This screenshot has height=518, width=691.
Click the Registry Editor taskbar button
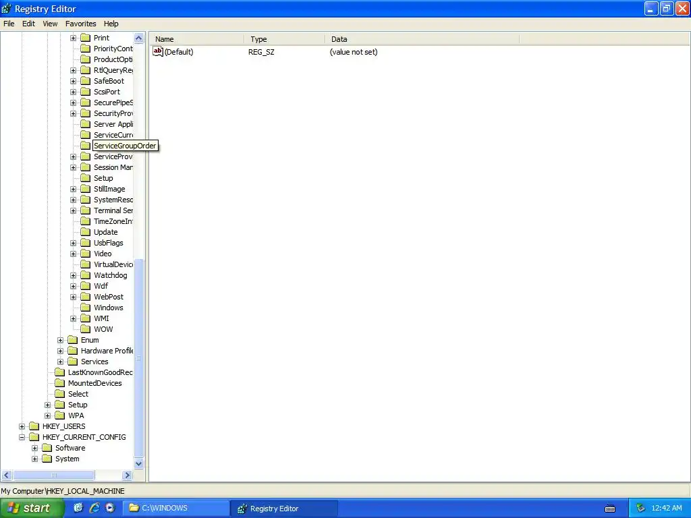(x=284, y=509)
